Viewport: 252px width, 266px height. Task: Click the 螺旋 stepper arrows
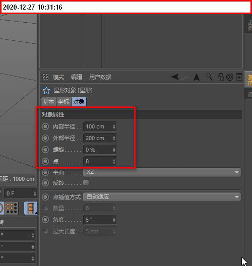tap(114, 150)
